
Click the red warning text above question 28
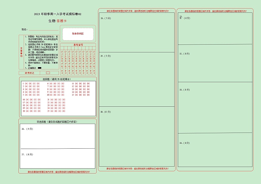click(138, 11)
